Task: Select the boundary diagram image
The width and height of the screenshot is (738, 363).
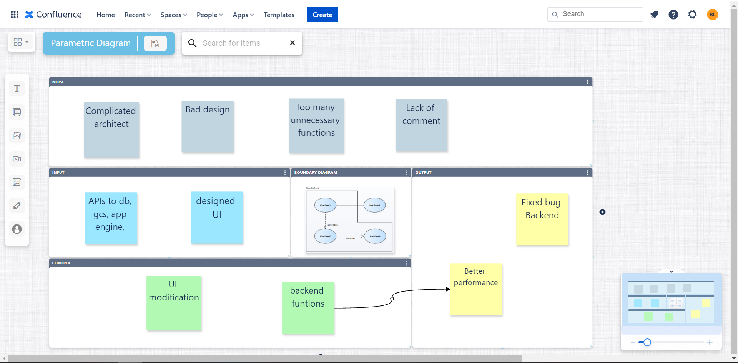Action: [349, 221]
